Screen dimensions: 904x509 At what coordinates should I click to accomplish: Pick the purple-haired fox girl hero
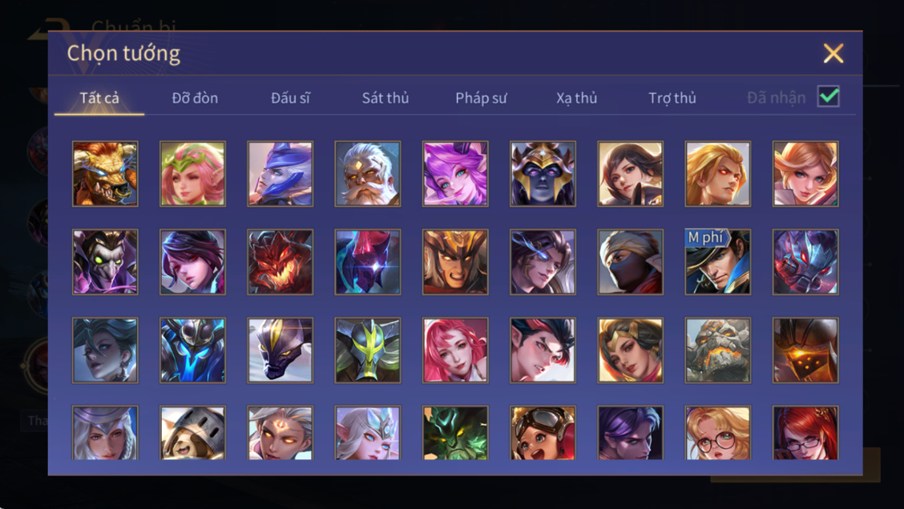point(455,173)
